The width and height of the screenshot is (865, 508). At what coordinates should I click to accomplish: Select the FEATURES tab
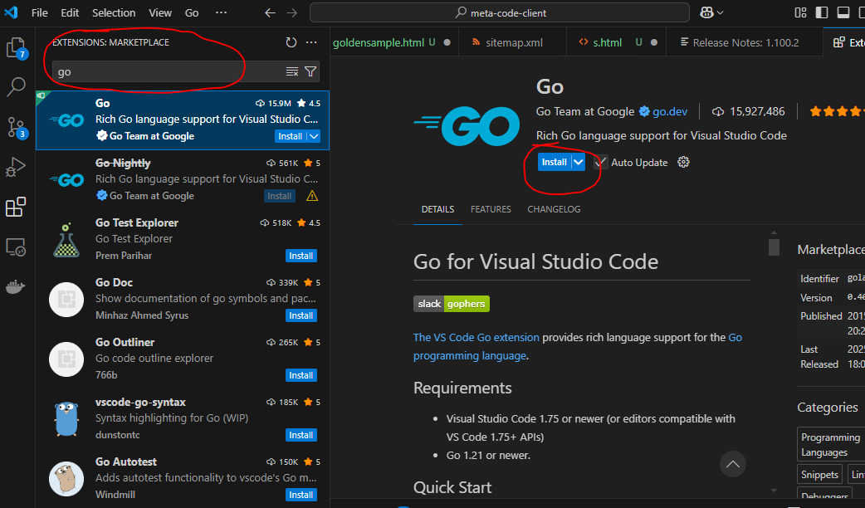click(491, 210)
